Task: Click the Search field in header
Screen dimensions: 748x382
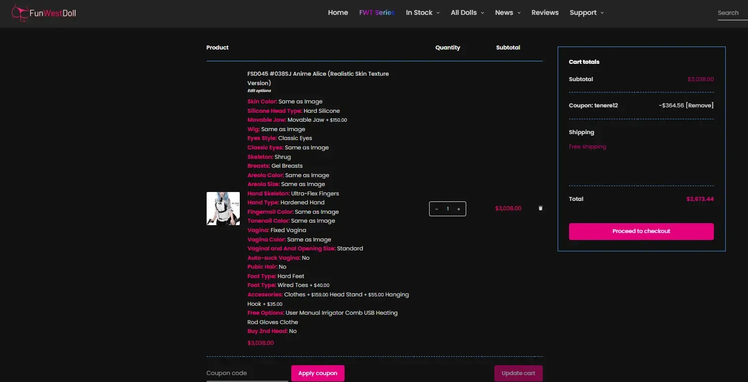Action: (732, 13)
